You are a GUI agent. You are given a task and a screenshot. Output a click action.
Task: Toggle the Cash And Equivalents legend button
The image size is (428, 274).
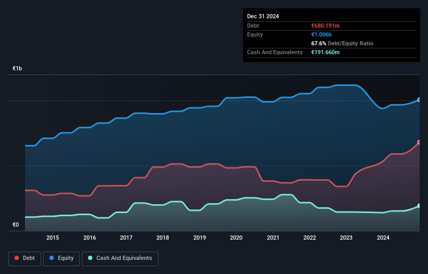[120, 258]
